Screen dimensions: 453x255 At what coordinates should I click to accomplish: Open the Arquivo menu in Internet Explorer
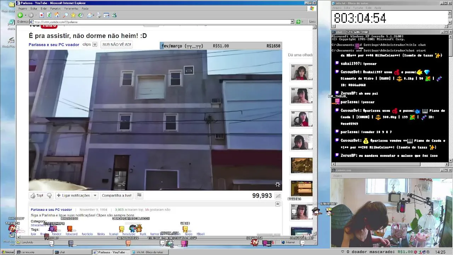coord(23,8)
